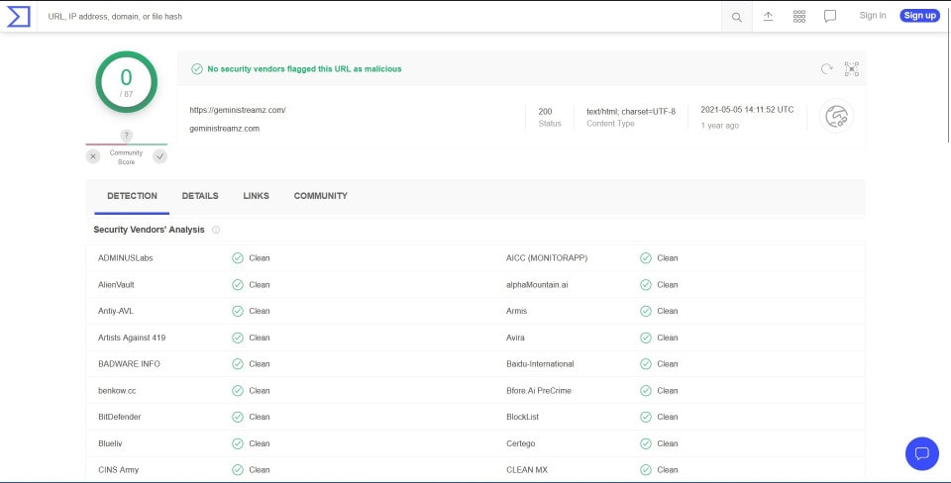Click the Certego clean check icon
951x483 pixels.
(x=646, y=443)
